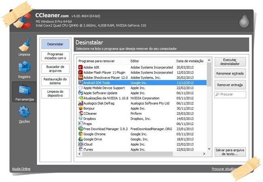Click Auslogics Software Pty Ltd cell
The height and width of the screenshot is (182, 263).
150,103
